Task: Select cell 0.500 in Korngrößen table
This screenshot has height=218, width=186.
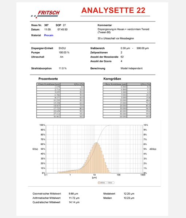Action: click(x=115, y=89)
